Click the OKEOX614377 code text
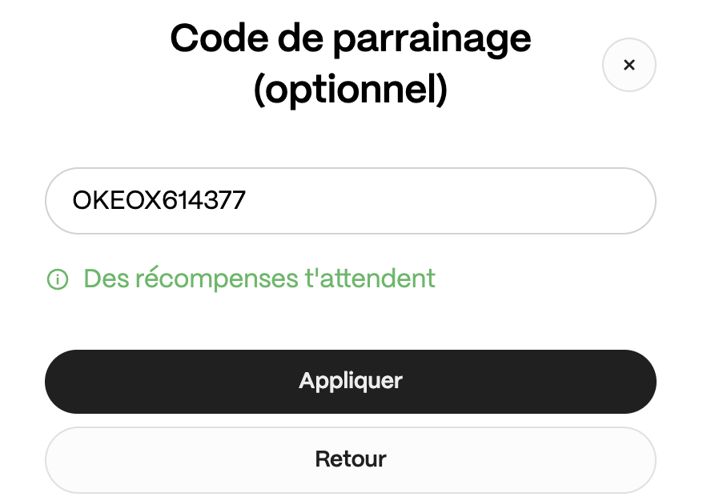The height and width of the screenshot is (501, 703). 159,201
